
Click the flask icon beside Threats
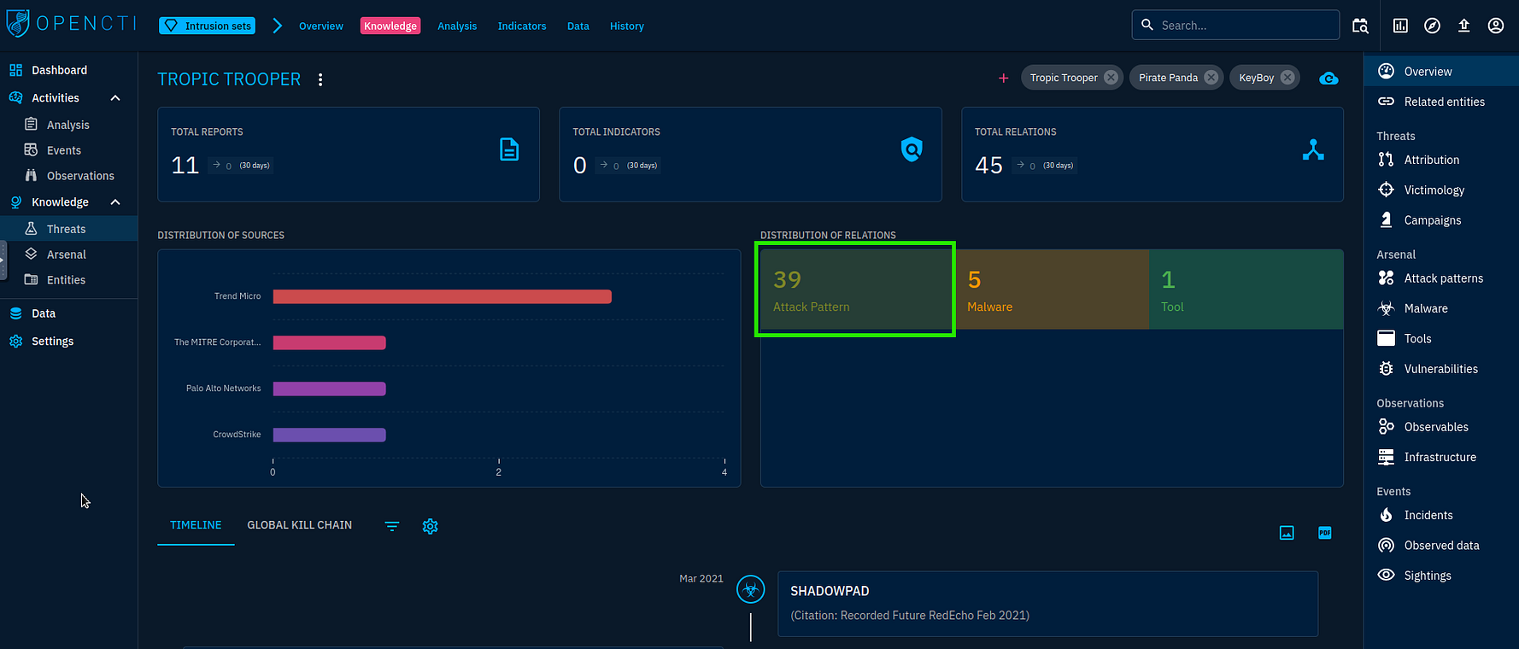click(x=31, y=228)
